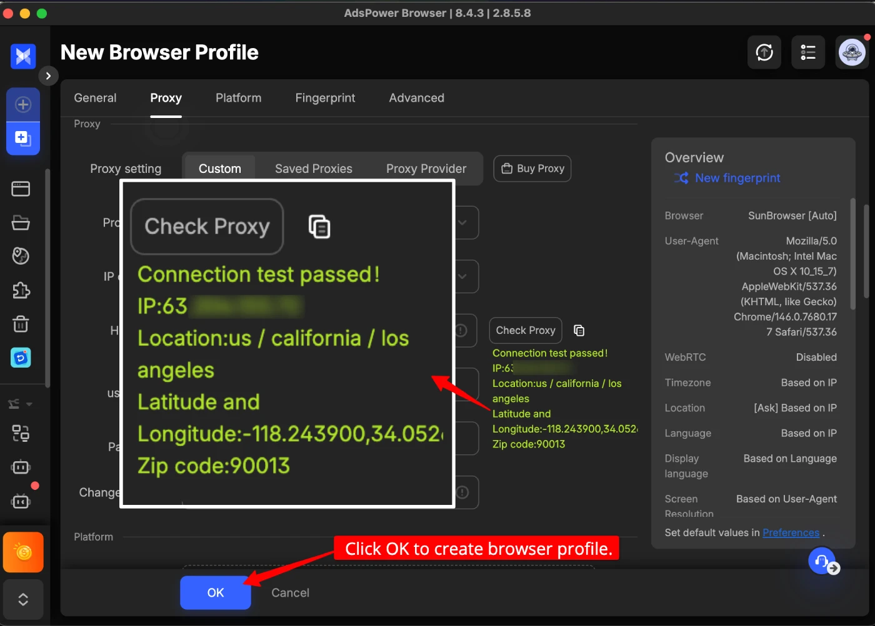875x626 pixels.
Task: Click the batch create profiles icon
Action: pyautogui.click(x=23, y=138)
